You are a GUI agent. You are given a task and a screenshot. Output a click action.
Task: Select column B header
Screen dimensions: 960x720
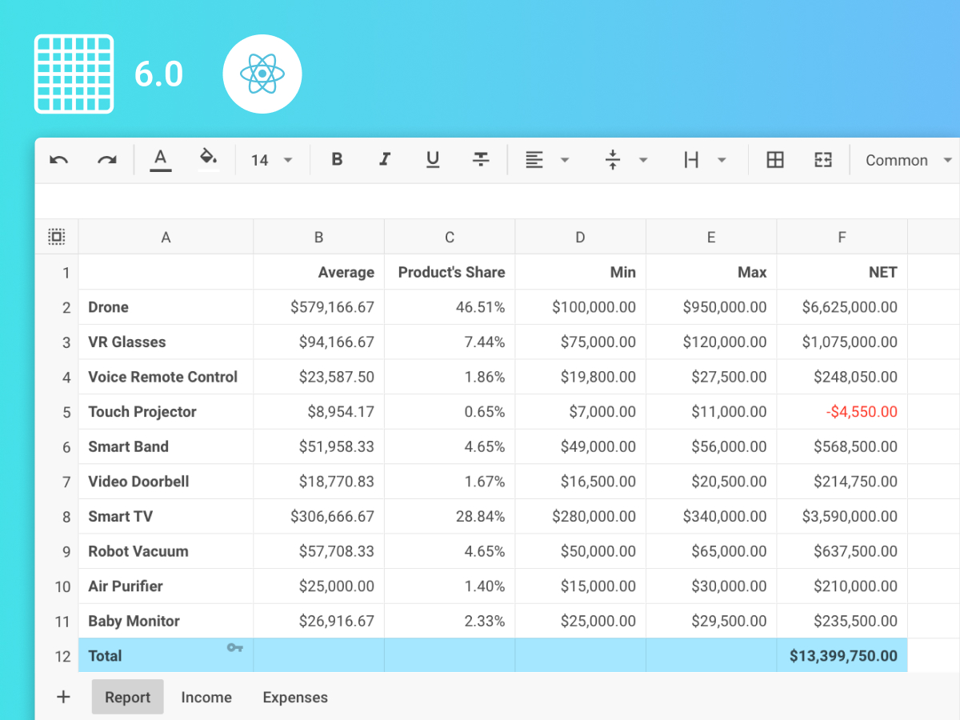coord(319,237)
